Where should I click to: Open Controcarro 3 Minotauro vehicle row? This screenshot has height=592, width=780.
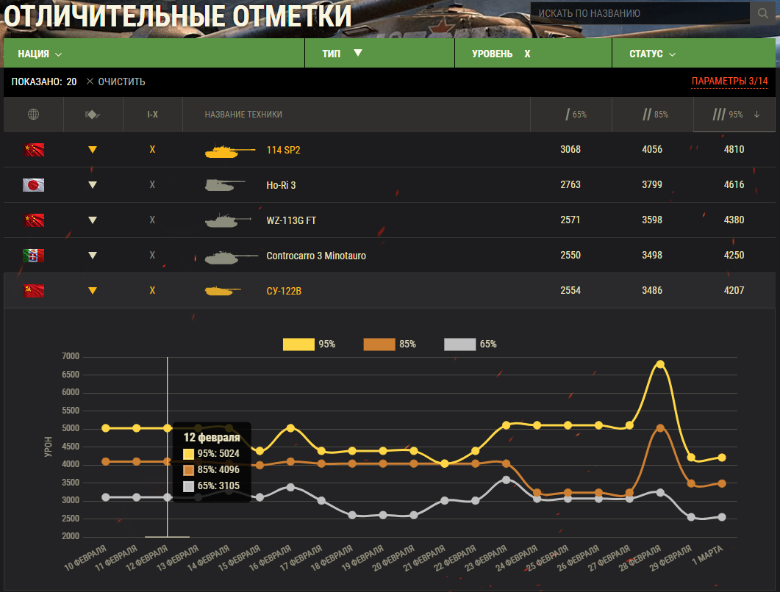coord(390,256)
